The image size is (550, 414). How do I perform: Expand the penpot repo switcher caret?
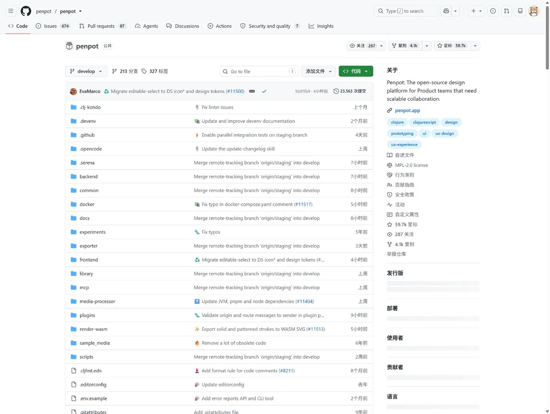coord(81,11)
